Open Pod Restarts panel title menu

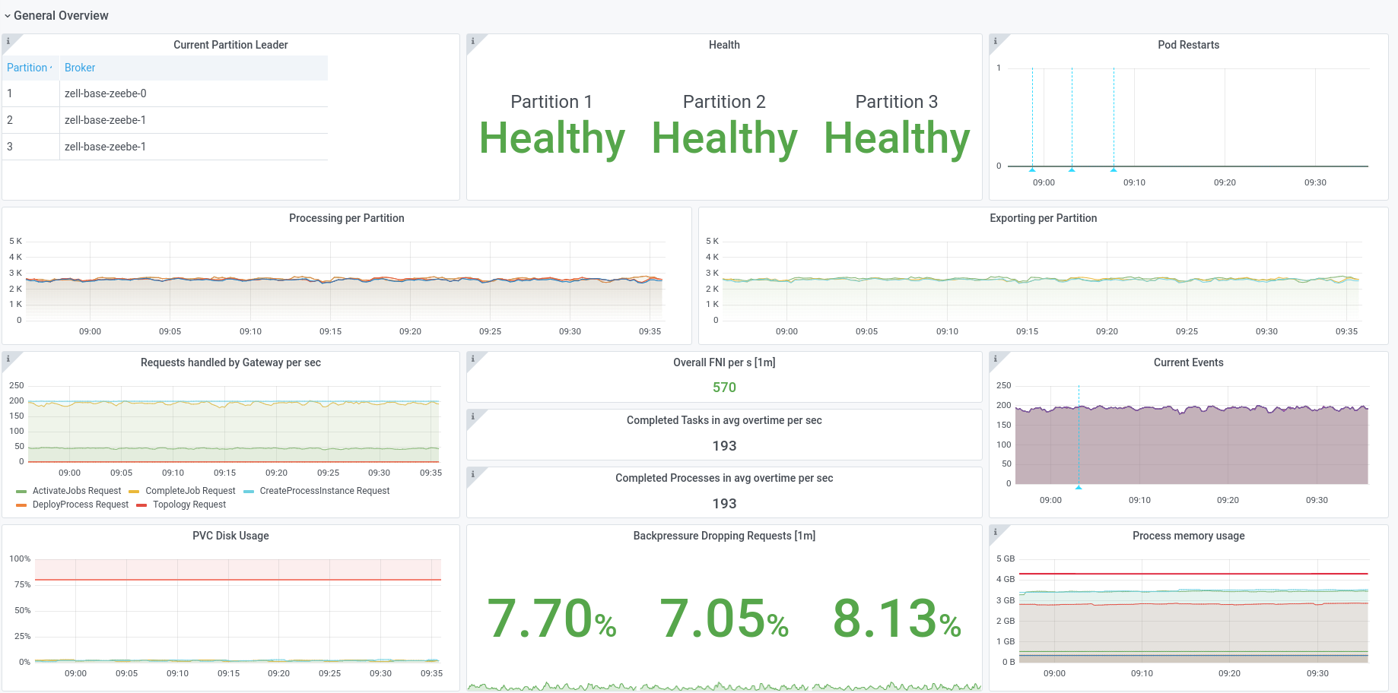click(1188, 45)
